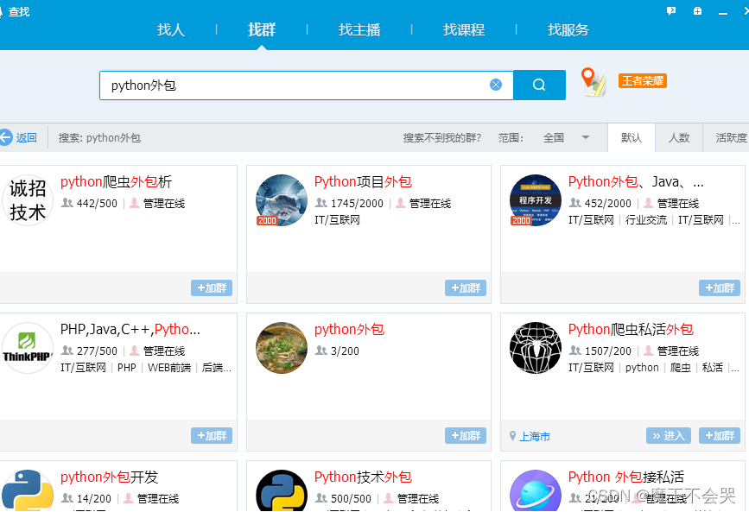Screen dimensions: 749x512
Task: Open group title python外包
Action: coord(349,330)
